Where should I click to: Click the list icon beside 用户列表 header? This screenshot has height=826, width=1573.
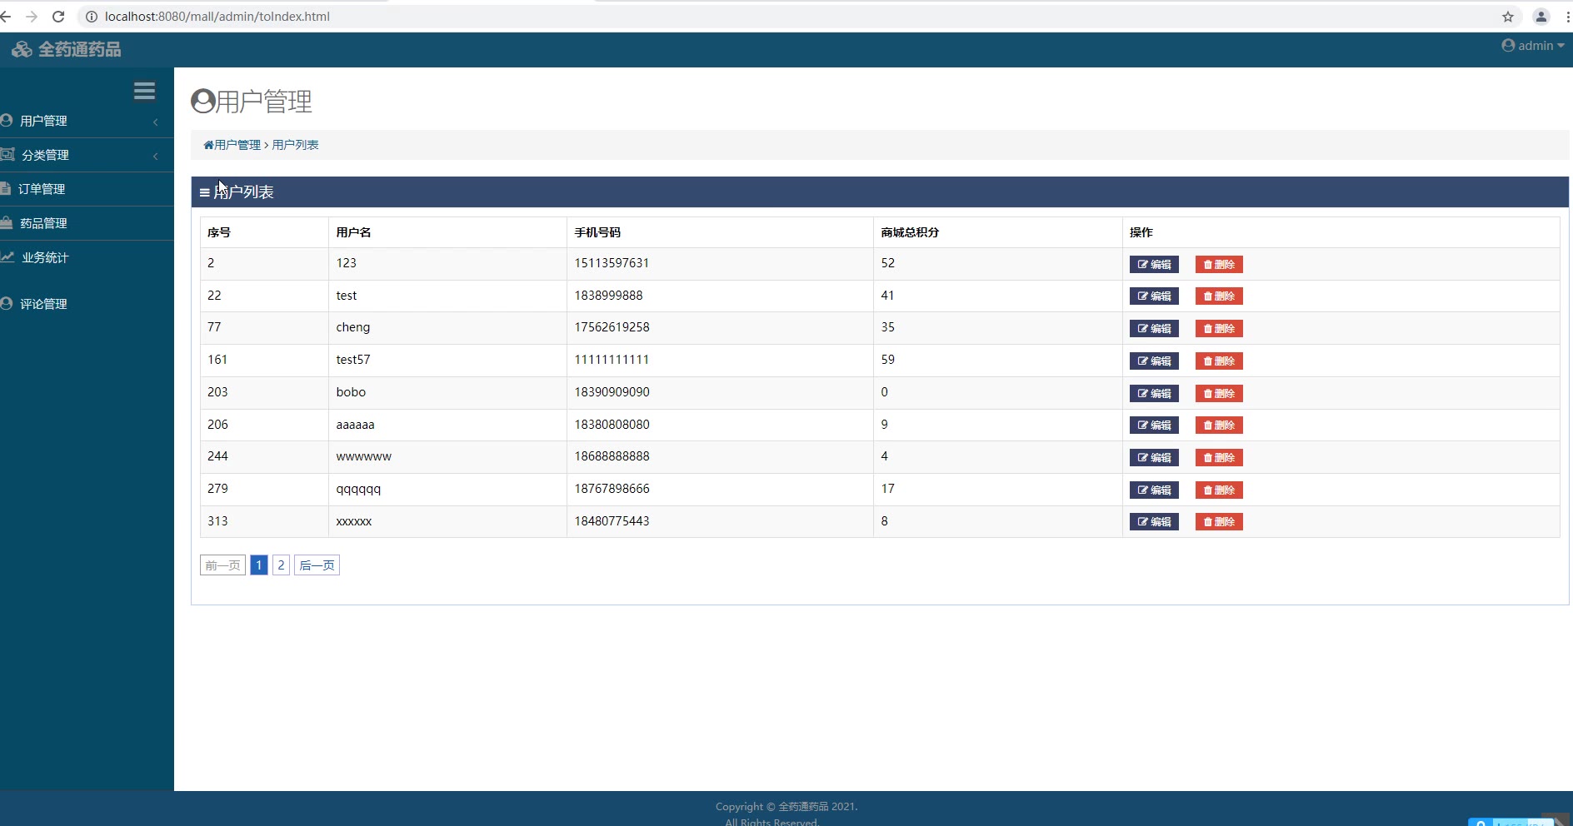tap(204, 192)
